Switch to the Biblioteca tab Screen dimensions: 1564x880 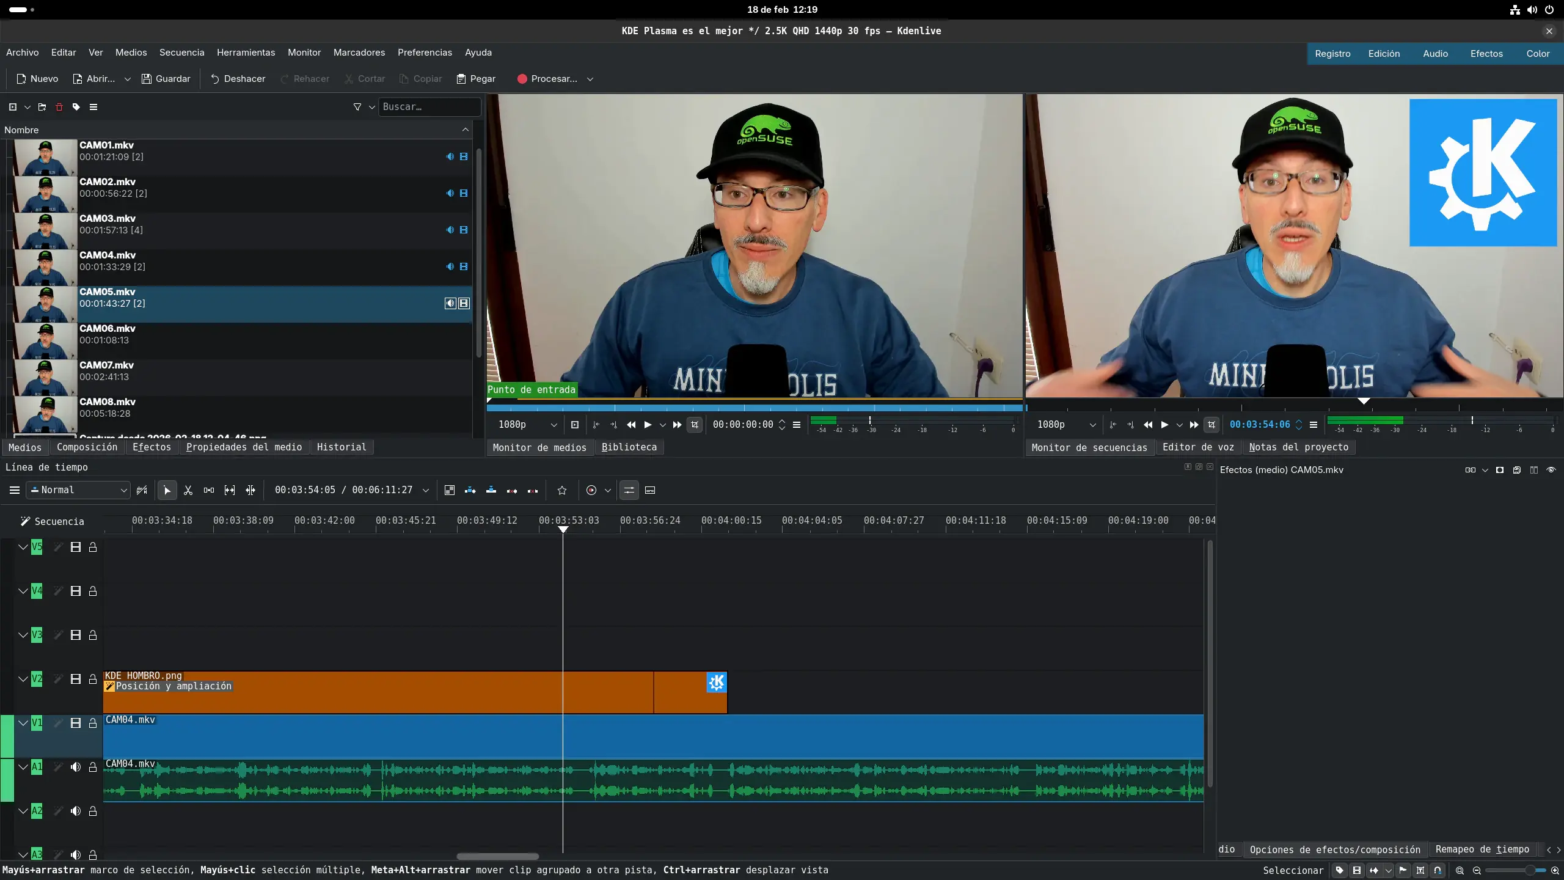[629, 447]
